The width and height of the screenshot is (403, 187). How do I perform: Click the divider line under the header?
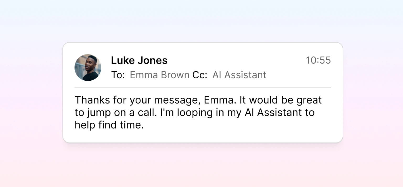click(203, 87)
